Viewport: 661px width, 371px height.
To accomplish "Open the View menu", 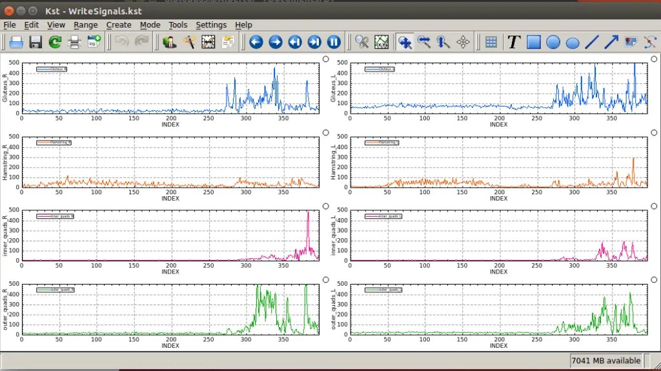I will (x=56, y=25).
